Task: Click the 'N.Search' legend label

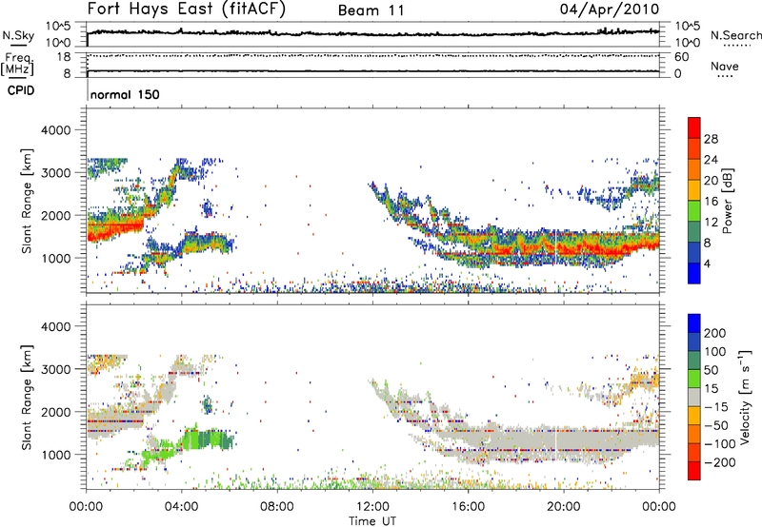Action: click(x=735, y=35)
